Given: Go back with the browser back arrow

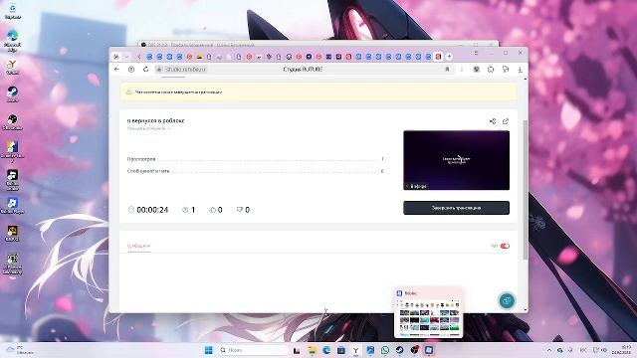Looking at the screenshot, I should (x=117, y=70).
